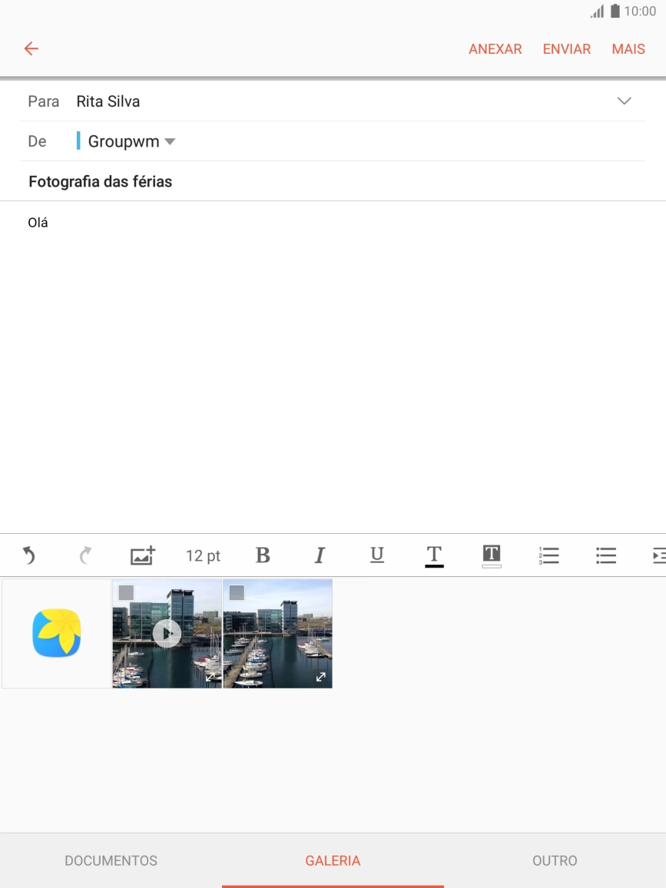Open the 12 pt font size selector
This screenshot has width=666, height=888.
tap(203, 555)
